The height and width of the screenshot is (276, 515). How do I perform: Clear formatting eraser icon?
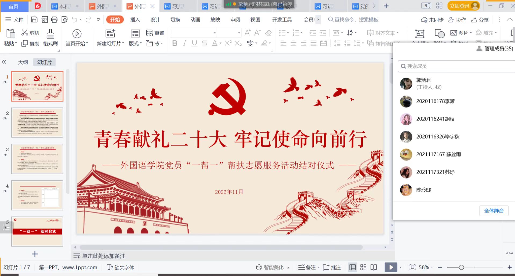pos(268,33)
